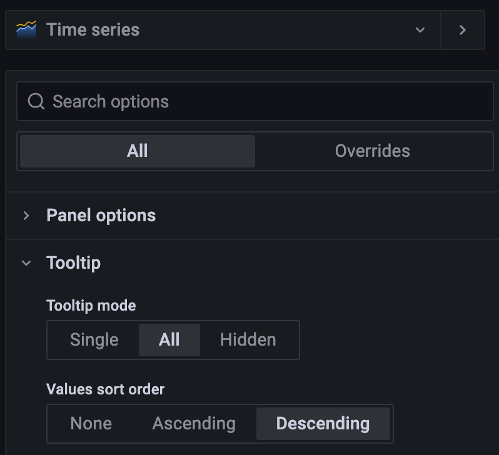The width and height of the screenshot is (499, 455).
Task: Collapse the Tooltip section chevron
Action: tap(26, 263)
